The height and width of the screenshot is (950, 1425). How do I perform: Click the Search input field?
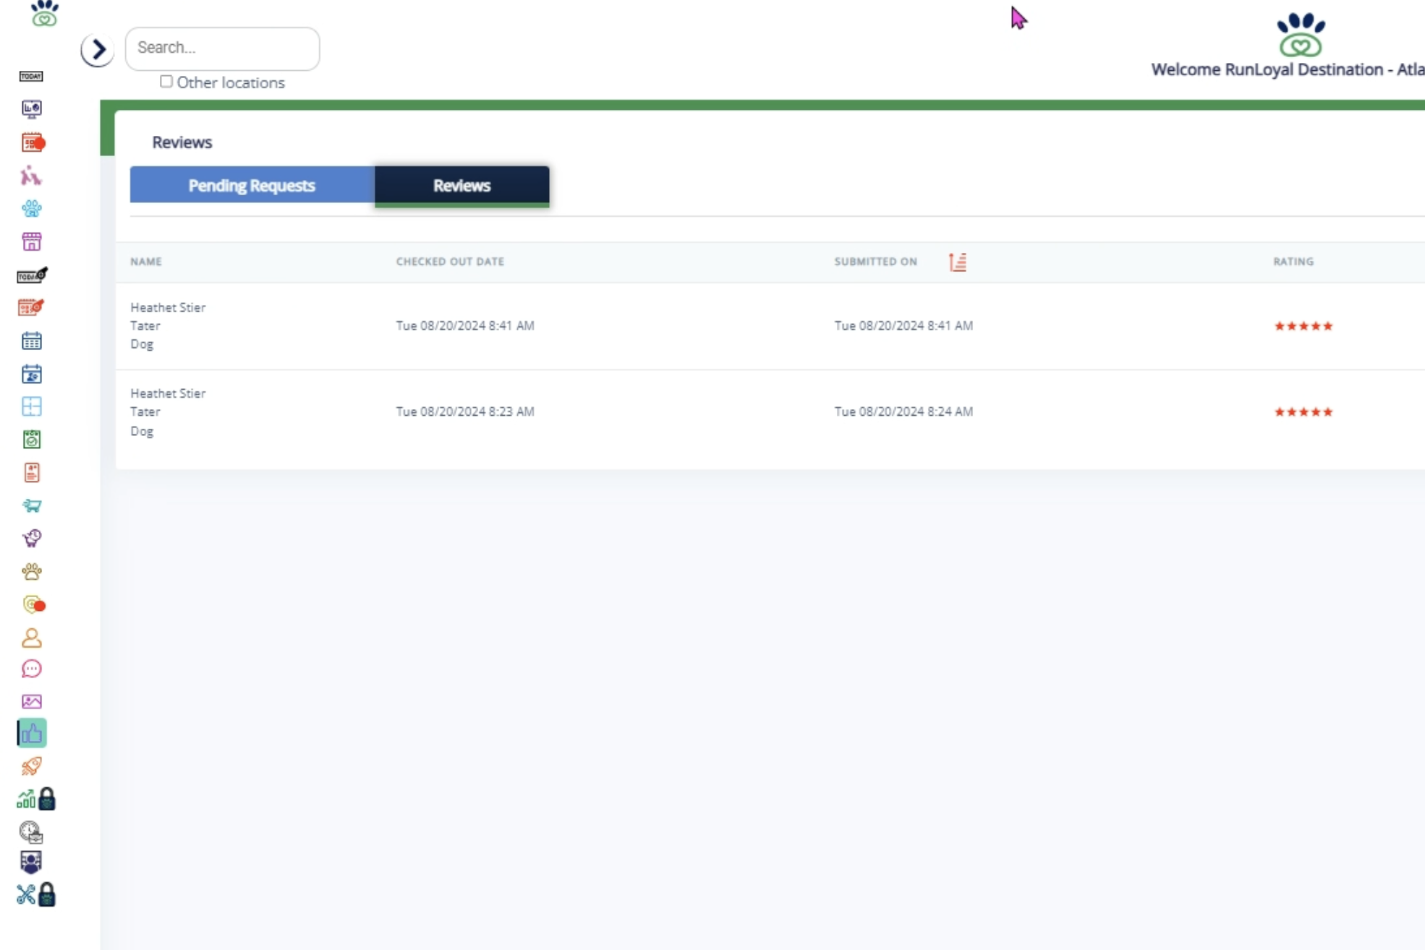(222, 48)
